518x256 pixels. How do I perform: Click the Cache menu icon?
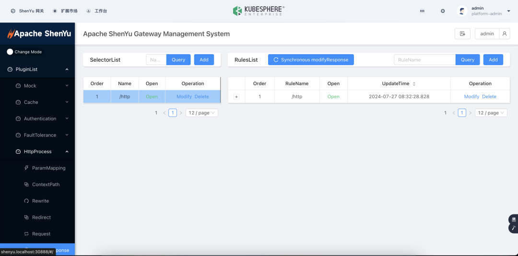[18, 102]
